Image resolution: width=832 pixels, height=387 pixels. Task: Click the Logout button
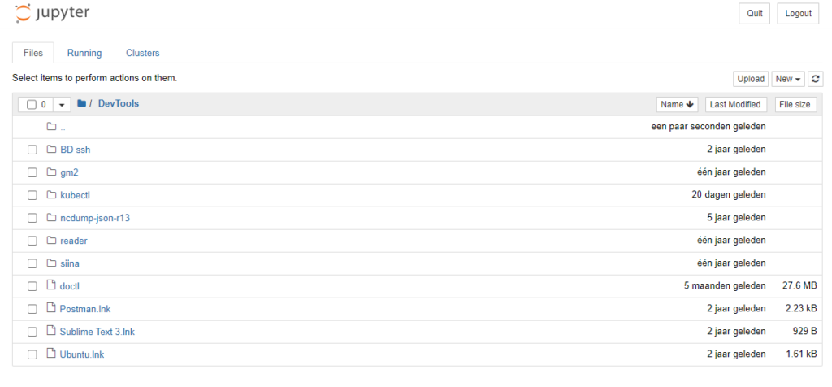(x=798, y=13)
